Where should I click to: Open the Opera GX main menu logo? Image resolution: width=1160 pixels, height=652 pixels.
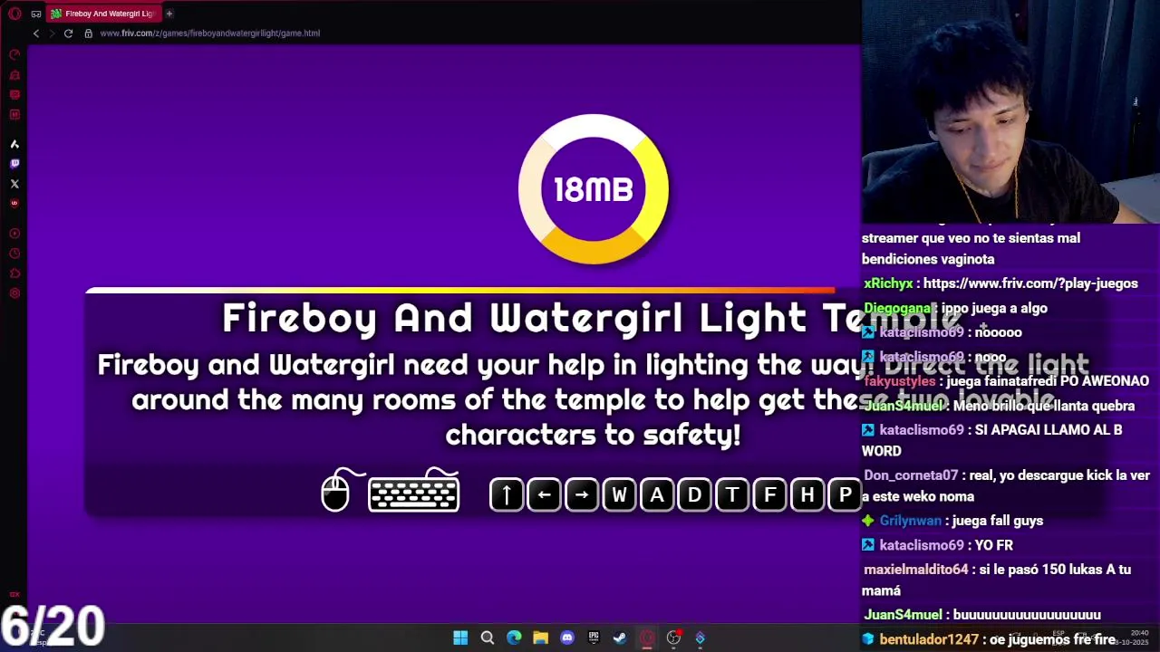point(14,14)
